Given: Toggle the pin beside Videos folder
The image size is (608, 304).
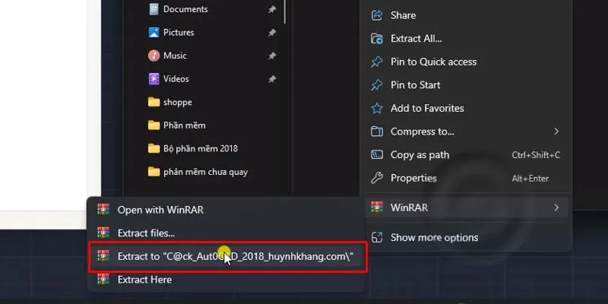Looking at the screenshot, I should (272, 79).
